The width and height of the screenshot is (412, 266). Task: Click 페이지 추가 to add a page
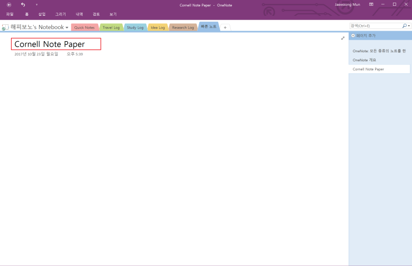[363, 36]
